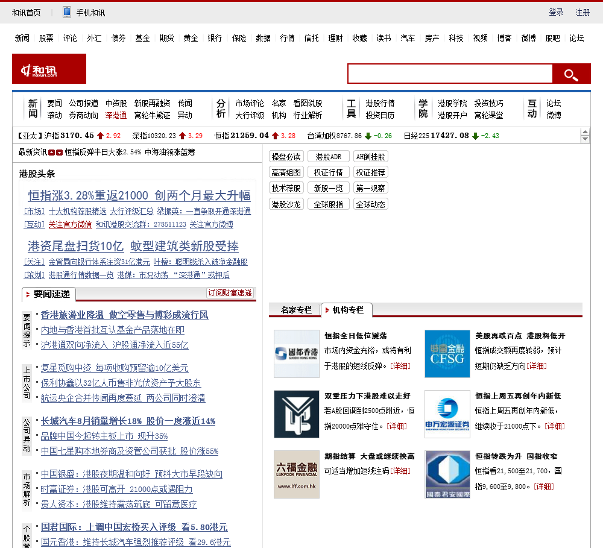Open the 深港通 link in the news sub-navigation
This screenshot has height=548, width=603.
pyautogui.click(x=116, y=115)
